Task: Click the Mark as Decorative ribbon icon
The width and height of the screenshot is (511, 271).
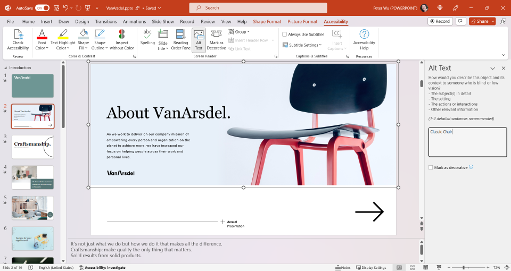Action: click(216, 39)
